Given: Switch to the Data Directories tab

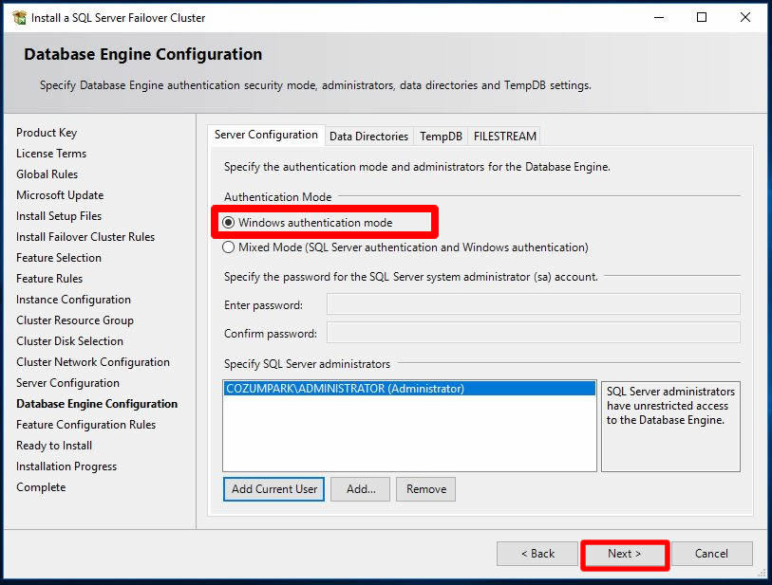Looking at the screenshot, I should coord(368,137).
